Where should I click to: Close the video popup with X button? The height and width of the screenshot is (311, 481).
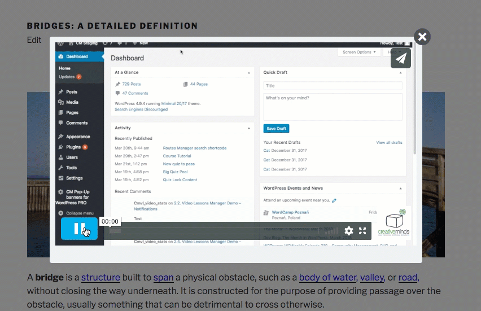(422, 37)
